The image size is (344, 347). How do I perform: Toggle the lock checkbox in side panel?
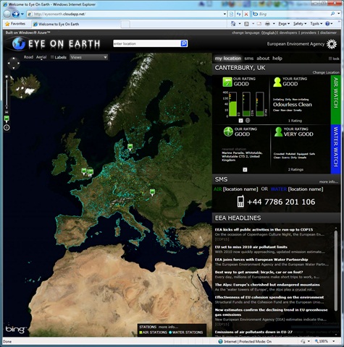[330, 59]
